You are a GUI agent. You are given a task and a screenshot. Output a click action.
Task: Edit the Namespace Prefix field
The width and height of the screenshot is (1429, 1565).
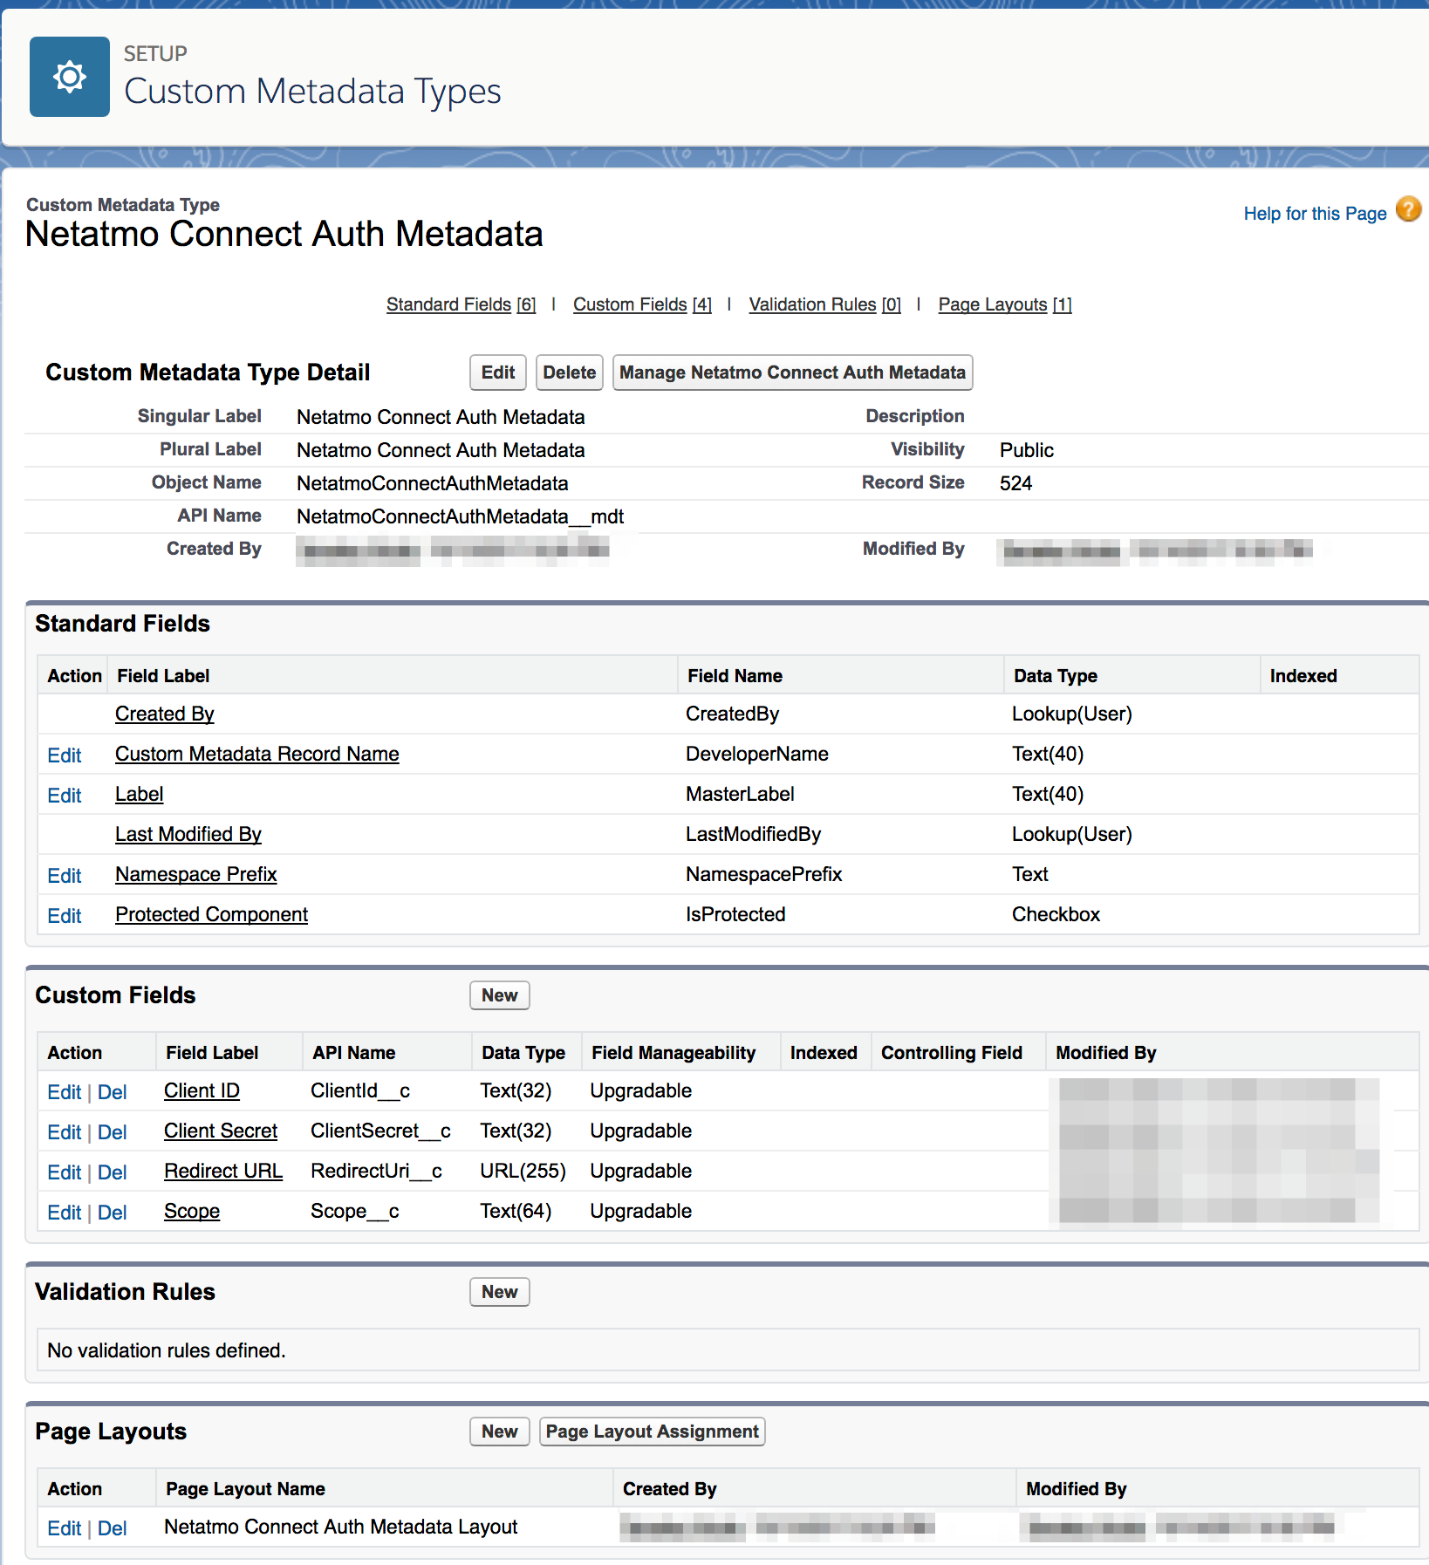(x=65, y=876)
